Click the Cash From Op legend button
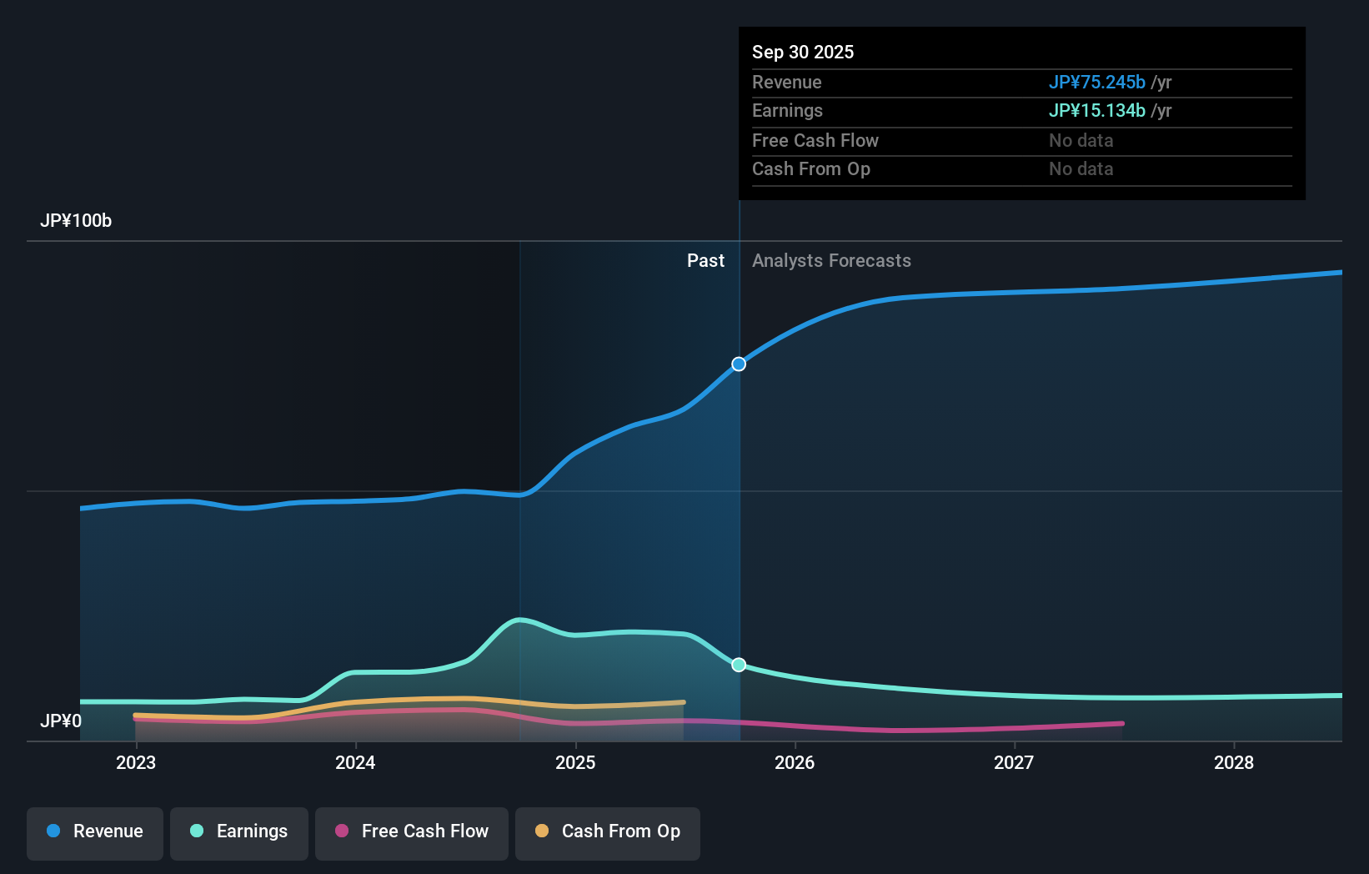The image size is (1369, 874). tap(607, 831)
